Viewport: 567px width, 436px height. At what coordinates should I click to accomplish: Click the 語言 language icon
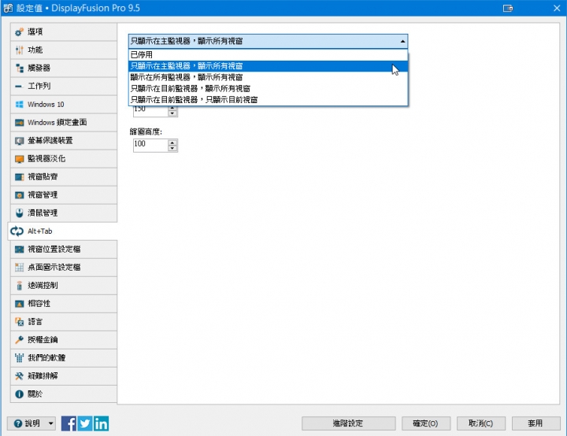(19, 321)
